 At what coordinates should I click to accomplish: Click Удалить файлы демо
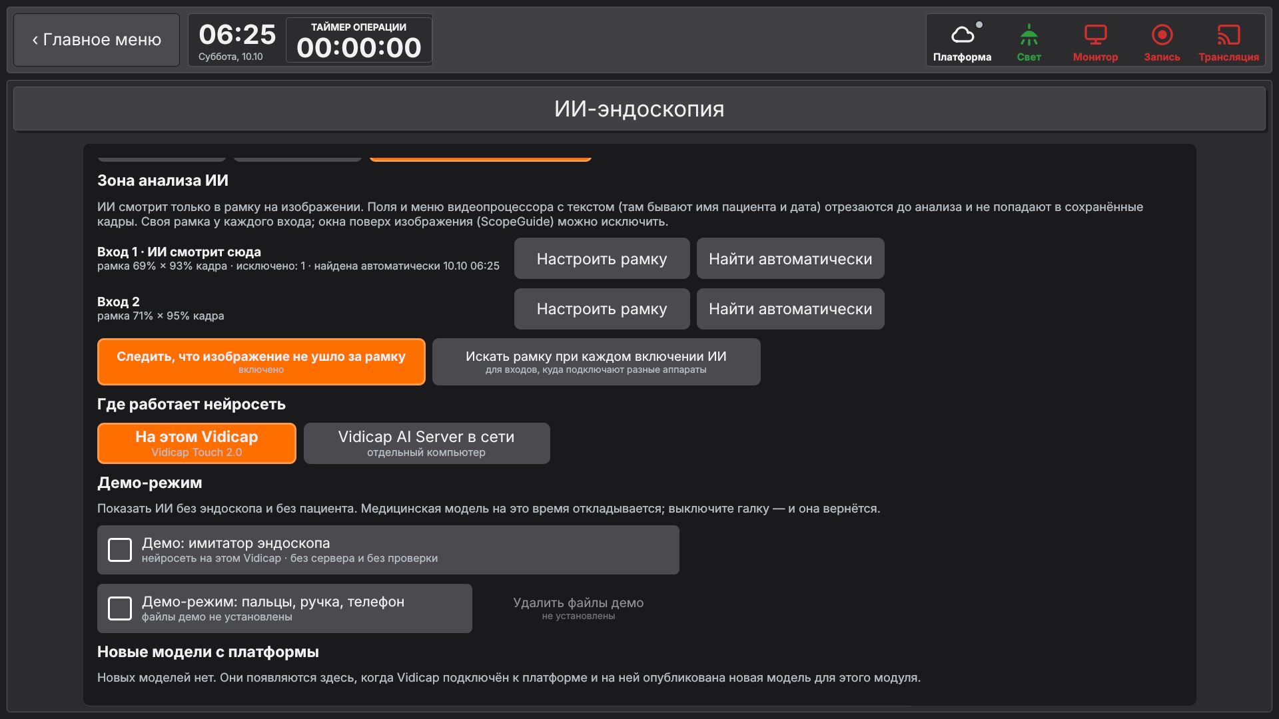pos(578,608)
